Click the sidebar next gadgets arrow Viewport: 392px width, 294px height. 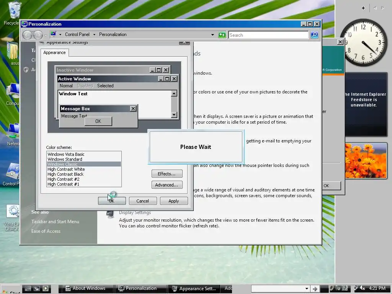pyautogui.click(x=383, y=8)
